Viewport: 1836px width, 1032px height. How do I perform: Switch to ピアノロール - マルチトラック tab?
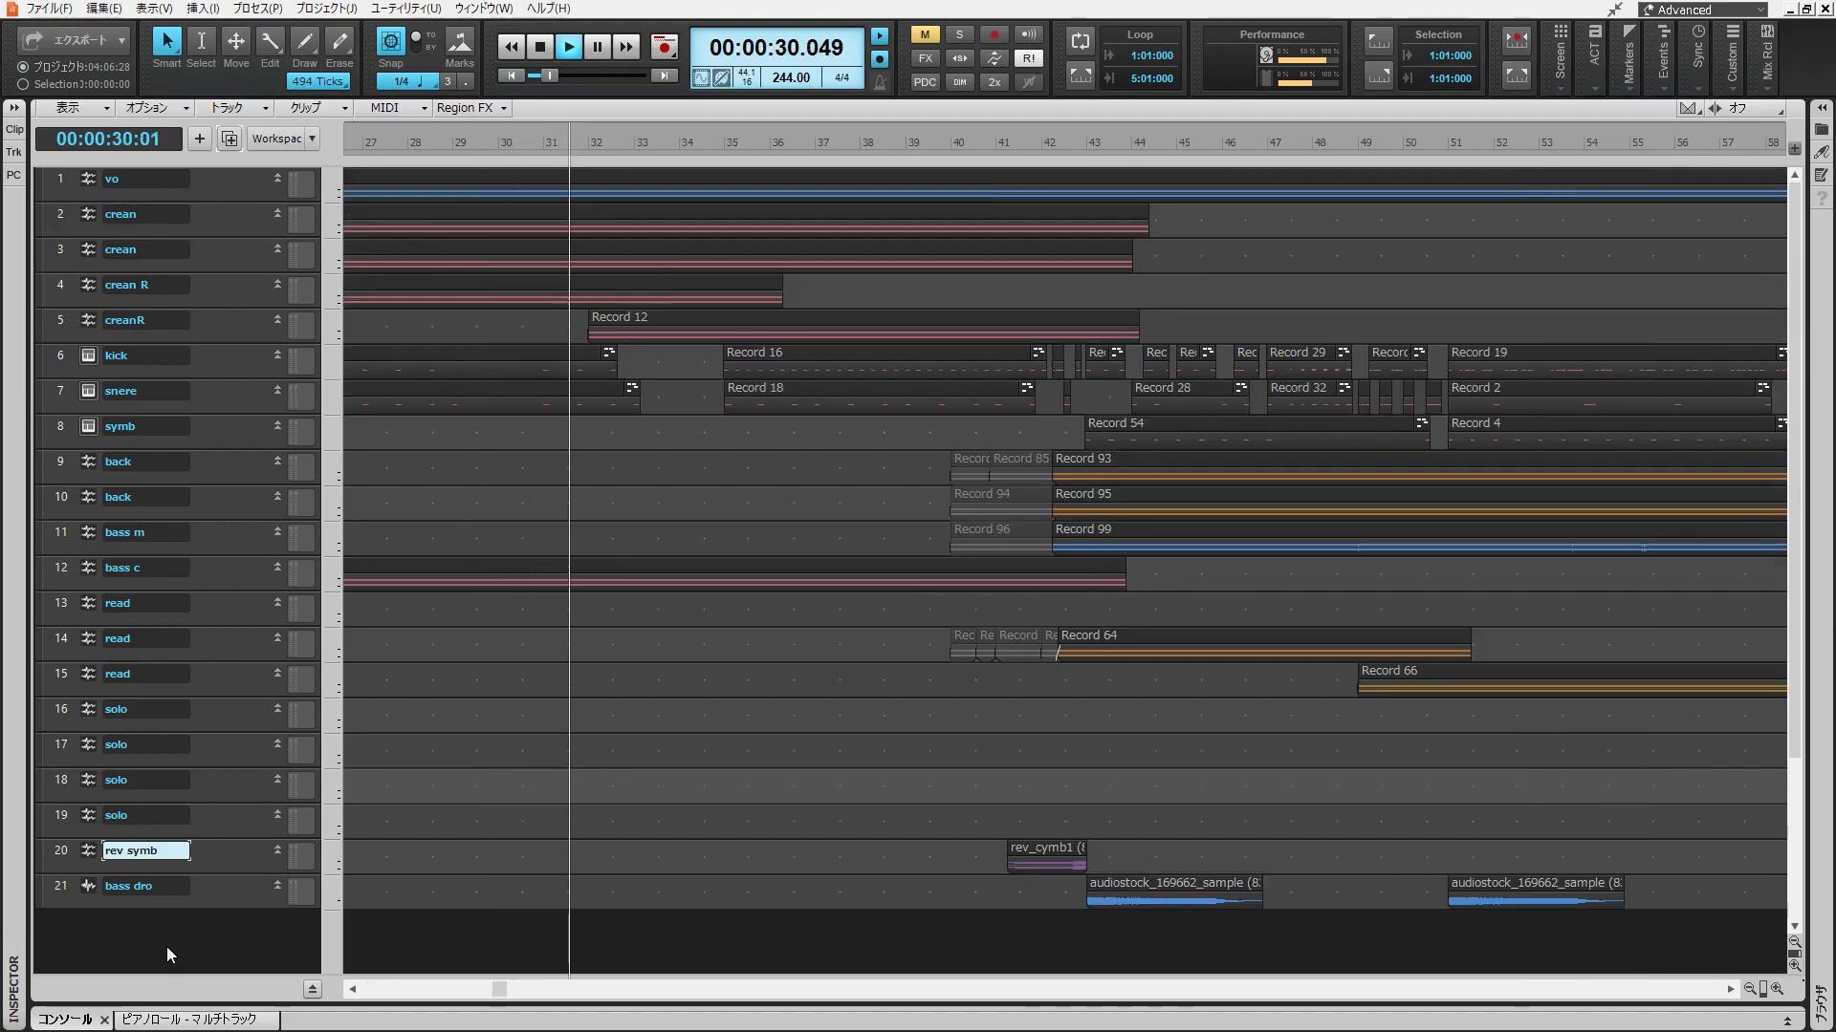(189, 1019)
